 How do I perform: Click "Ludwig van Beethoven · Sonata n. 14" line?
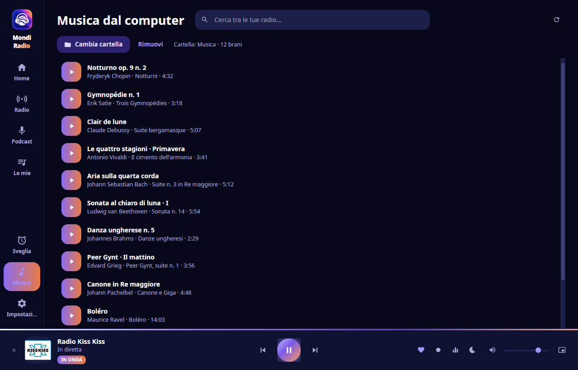coord(144,212)
